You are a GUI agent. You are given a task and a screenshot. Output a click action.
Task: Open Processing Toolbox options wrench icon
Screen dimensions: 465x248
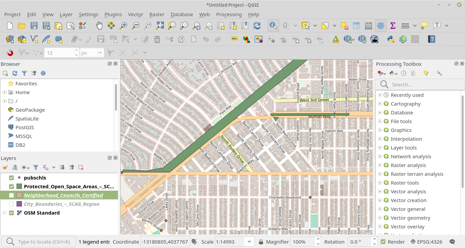[439, 73]
